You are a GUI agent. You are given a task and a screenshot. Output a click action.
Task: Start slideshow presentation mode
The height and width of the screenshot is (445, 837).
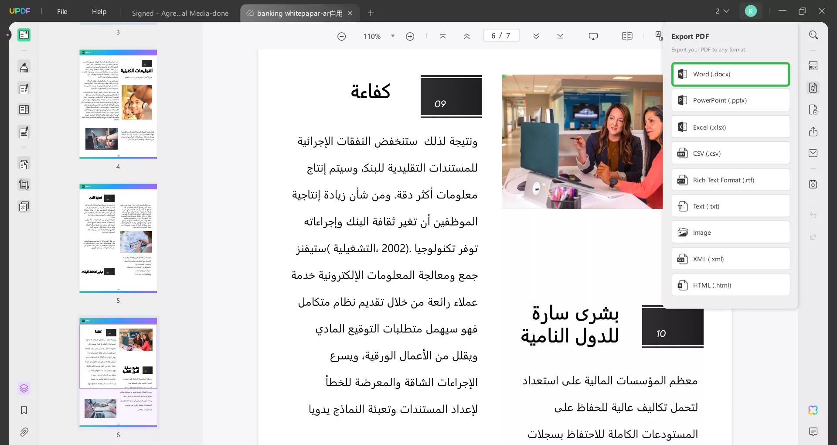click(593, 36)
